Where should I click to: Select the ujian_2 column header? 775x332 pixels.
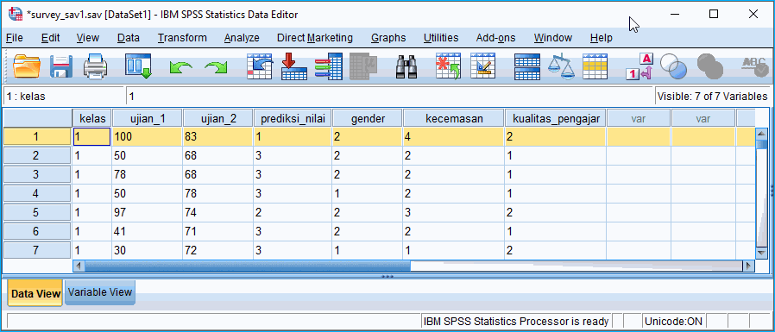pos(218,119)
